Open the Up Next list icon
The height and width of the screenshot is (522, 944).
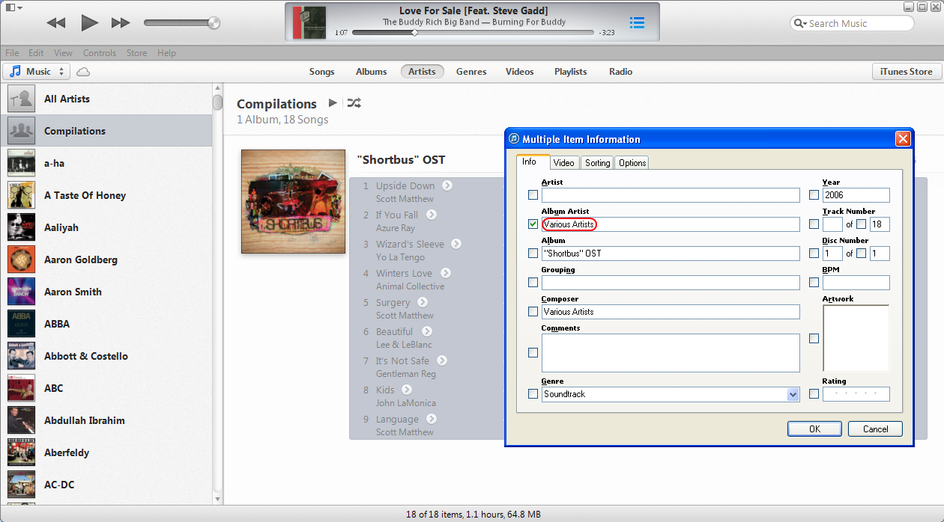pyautogui.click(x=637, y=22)
